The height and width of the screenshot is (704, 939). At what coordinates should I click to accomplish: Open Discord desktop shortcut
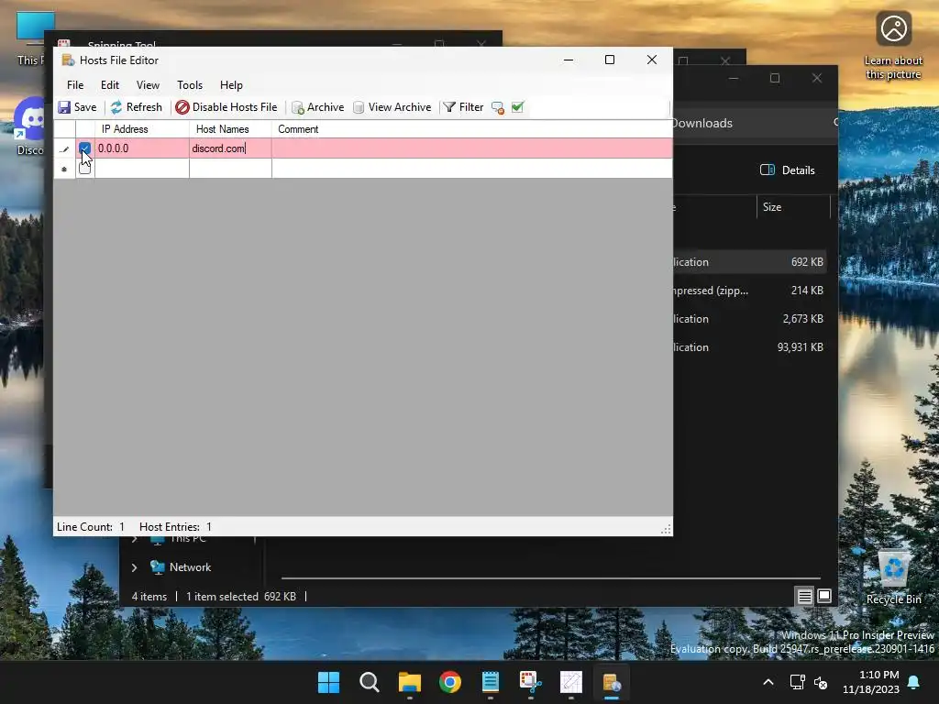[30, 126]
